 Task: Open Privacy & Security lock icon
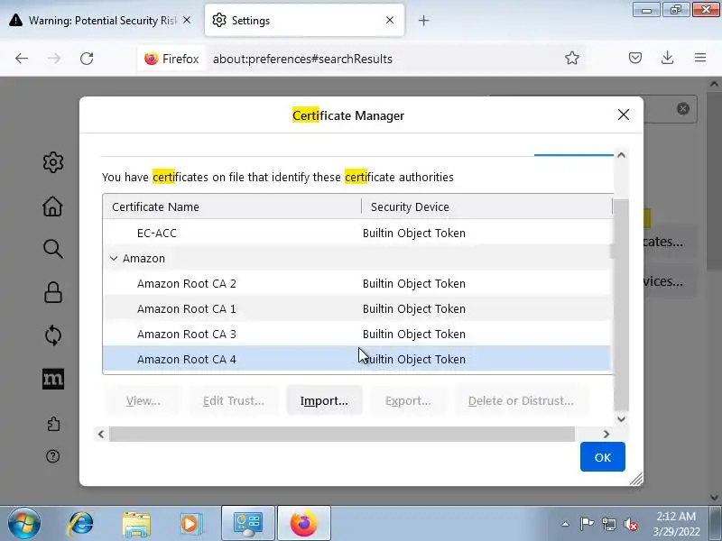click(53, 292)
